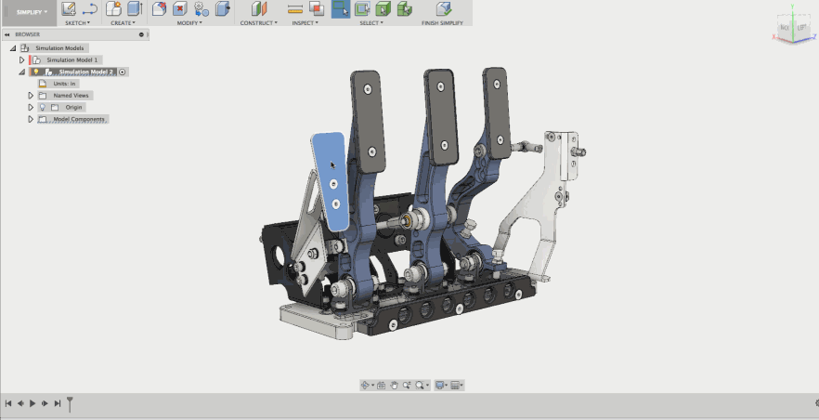The image size is (819, 420).
Task: Click the Body selection filter icon
Action: (383, 8)
